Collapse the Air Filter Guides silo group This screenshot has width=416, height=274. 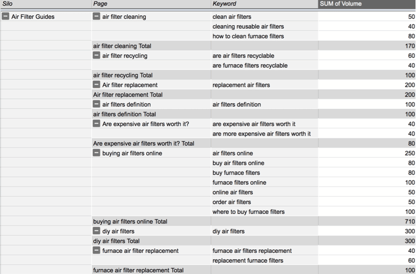(x=5, y=16)
